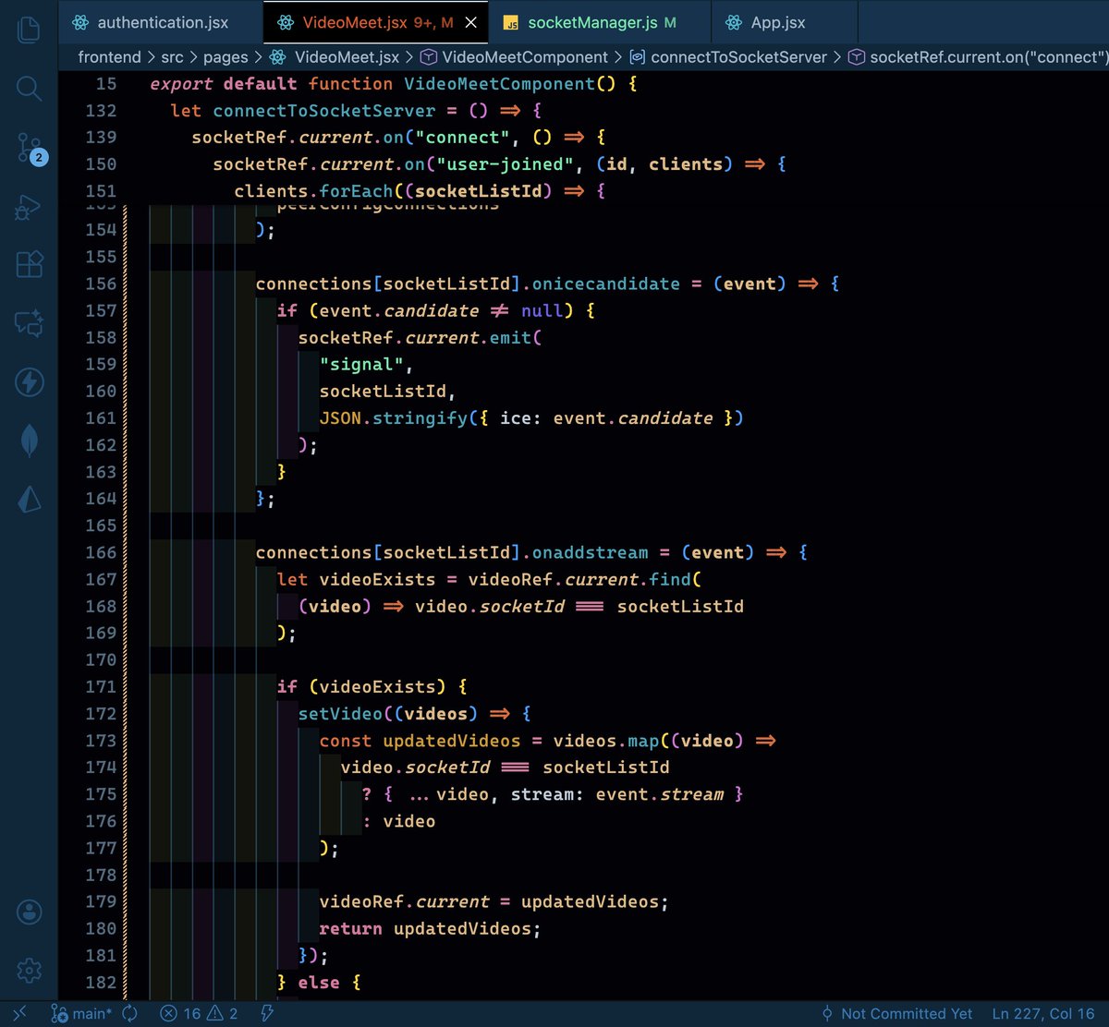
Task: Click the else keyword on line 182
Action: (x=319, y=982)
